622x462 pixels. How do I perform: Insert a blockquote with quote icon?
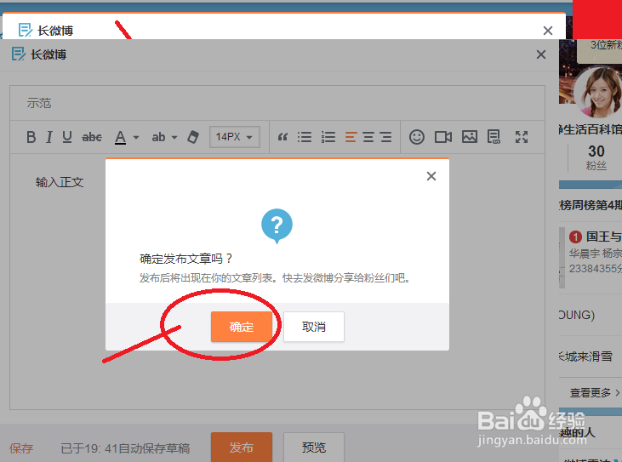point(282,137)
